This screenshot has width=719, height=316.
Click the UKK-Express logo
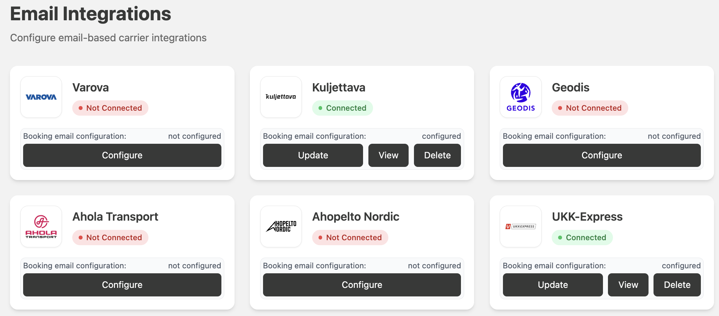coord(521,227)
